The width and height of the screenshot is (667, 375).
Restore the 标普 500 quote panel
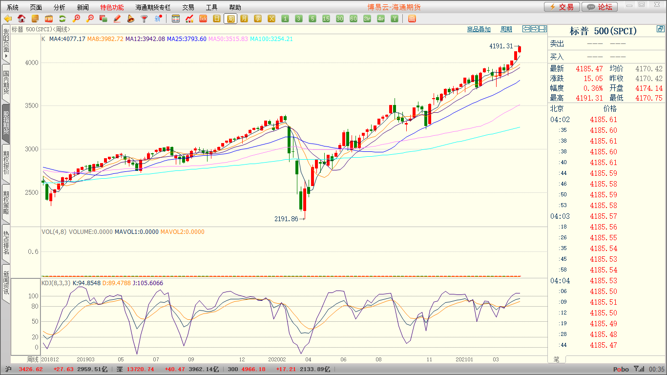(x=660, y=29)
